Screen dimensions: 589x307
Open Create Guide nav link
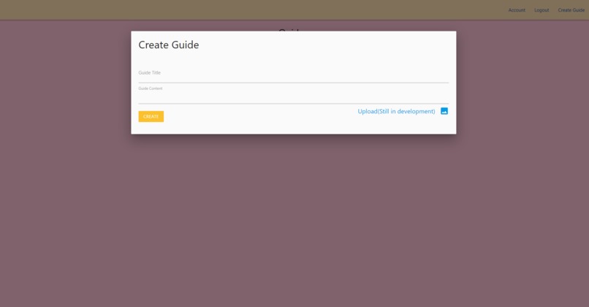coord(571,10)
